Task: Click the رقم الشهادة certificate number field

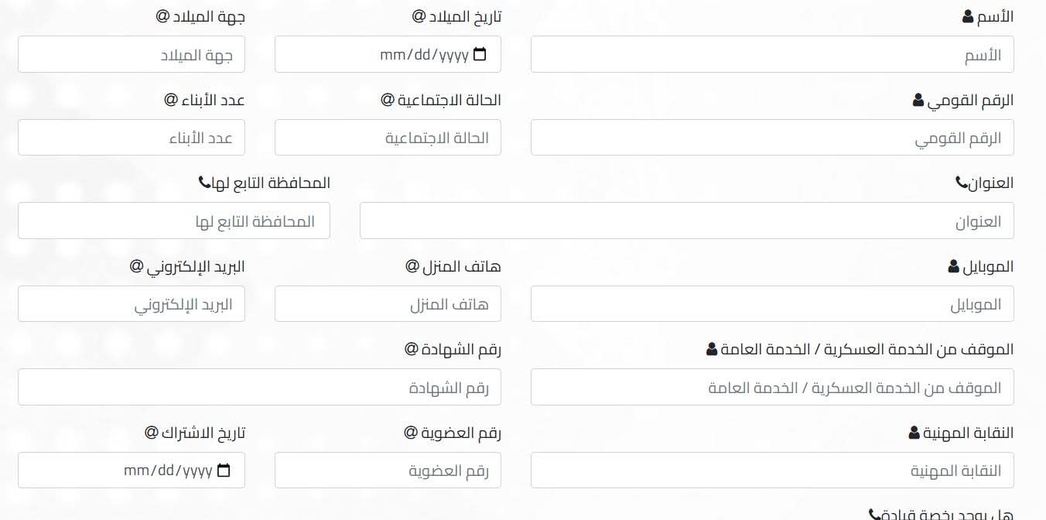Action: point(259,387)
